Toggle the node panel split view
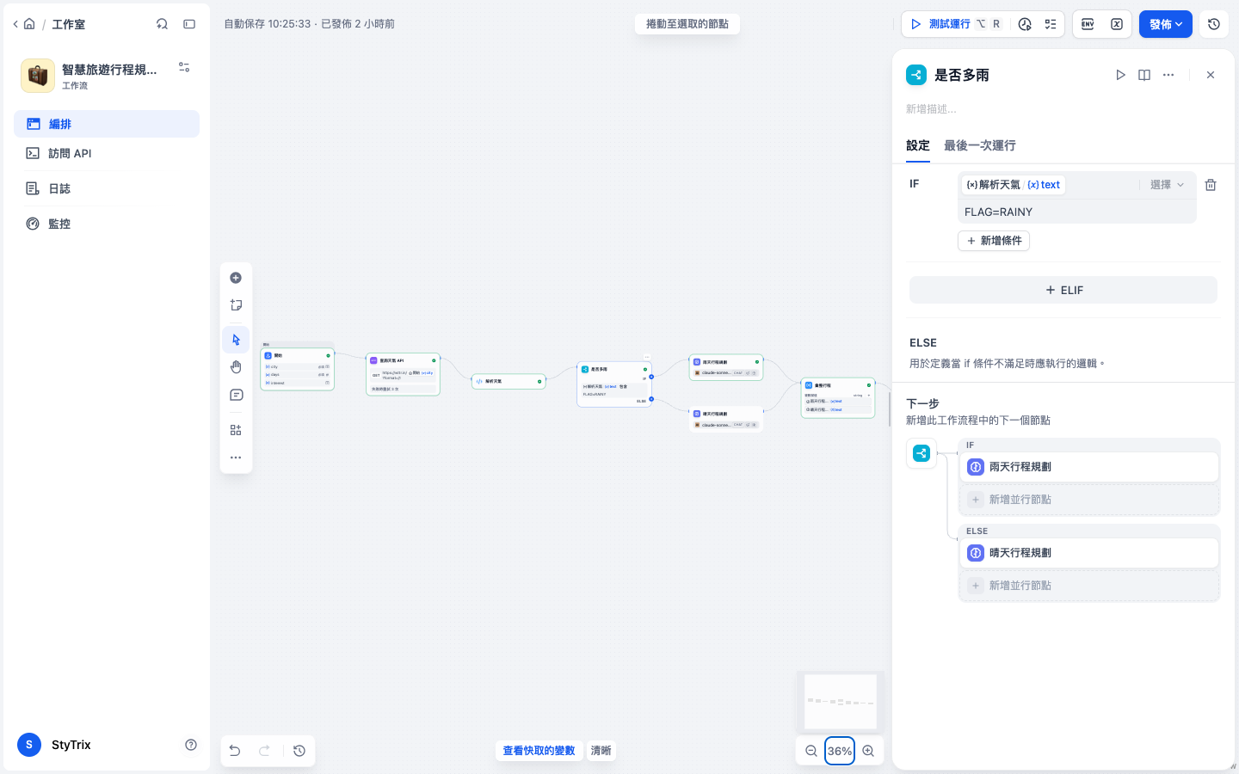Screen dimensions: 1239x774 click(x=1144, y=75)
